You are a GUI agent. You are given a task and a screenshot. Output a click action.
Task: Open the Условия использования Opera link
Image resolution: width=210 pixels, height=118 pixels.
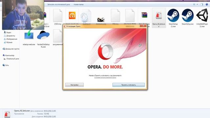tap(105, 77)
